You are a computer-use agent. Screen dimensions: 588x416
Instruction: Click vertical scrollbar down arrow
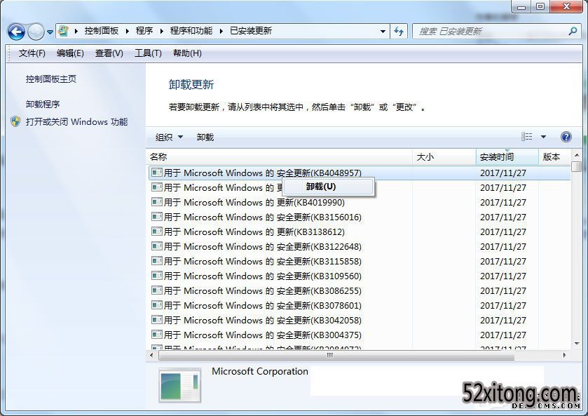(x=577, y=343)
